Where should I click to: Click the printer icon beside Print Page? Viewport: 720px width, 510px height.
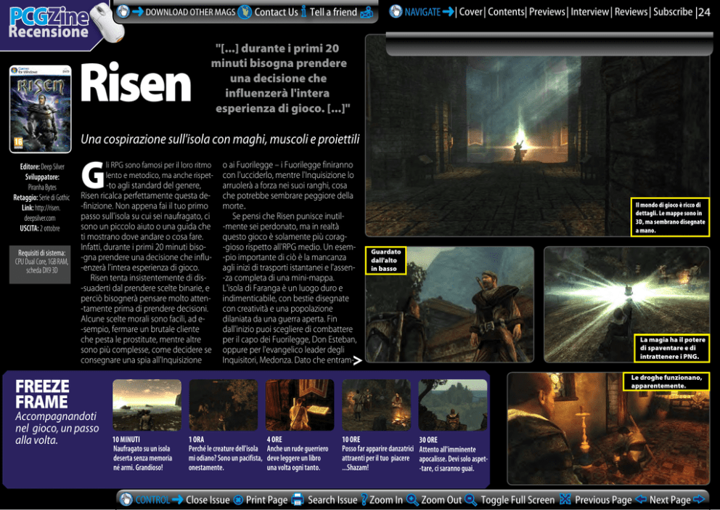click(298, 499)
